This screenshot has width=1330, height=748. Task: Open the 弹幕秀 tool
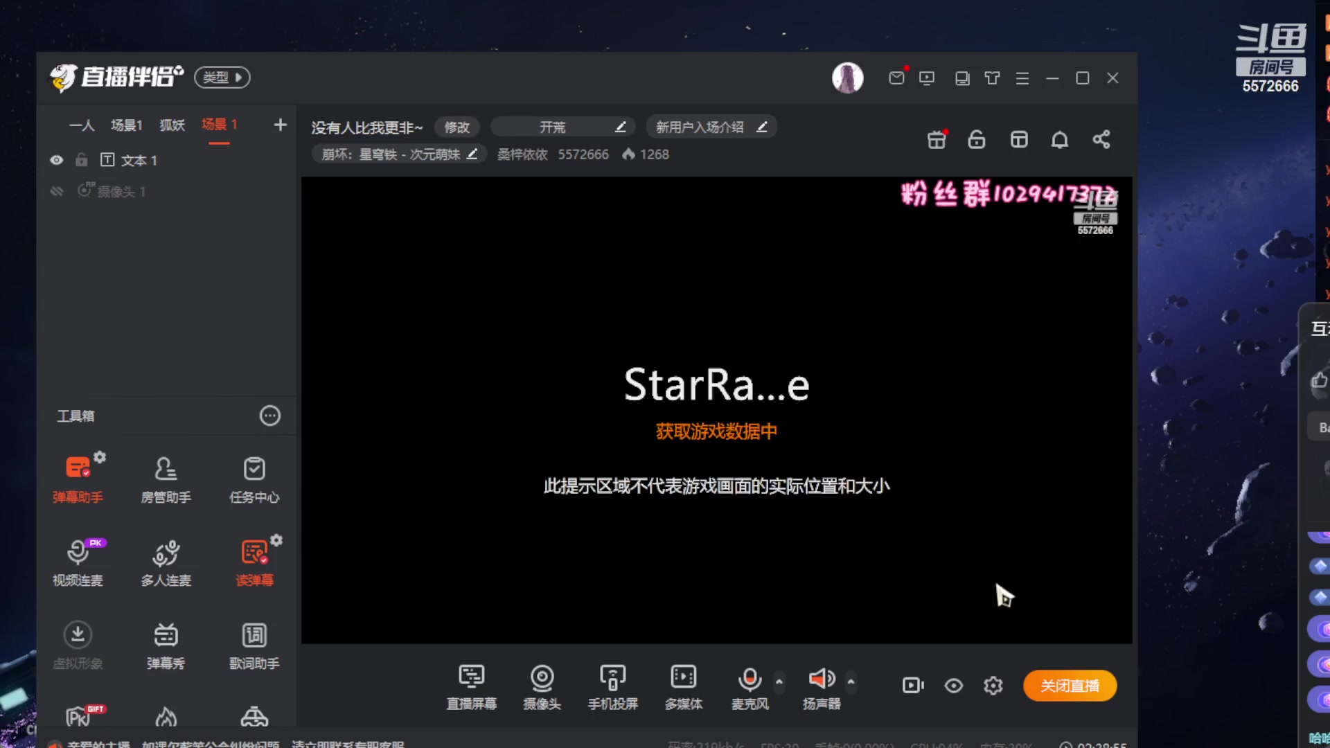point(166,645)
